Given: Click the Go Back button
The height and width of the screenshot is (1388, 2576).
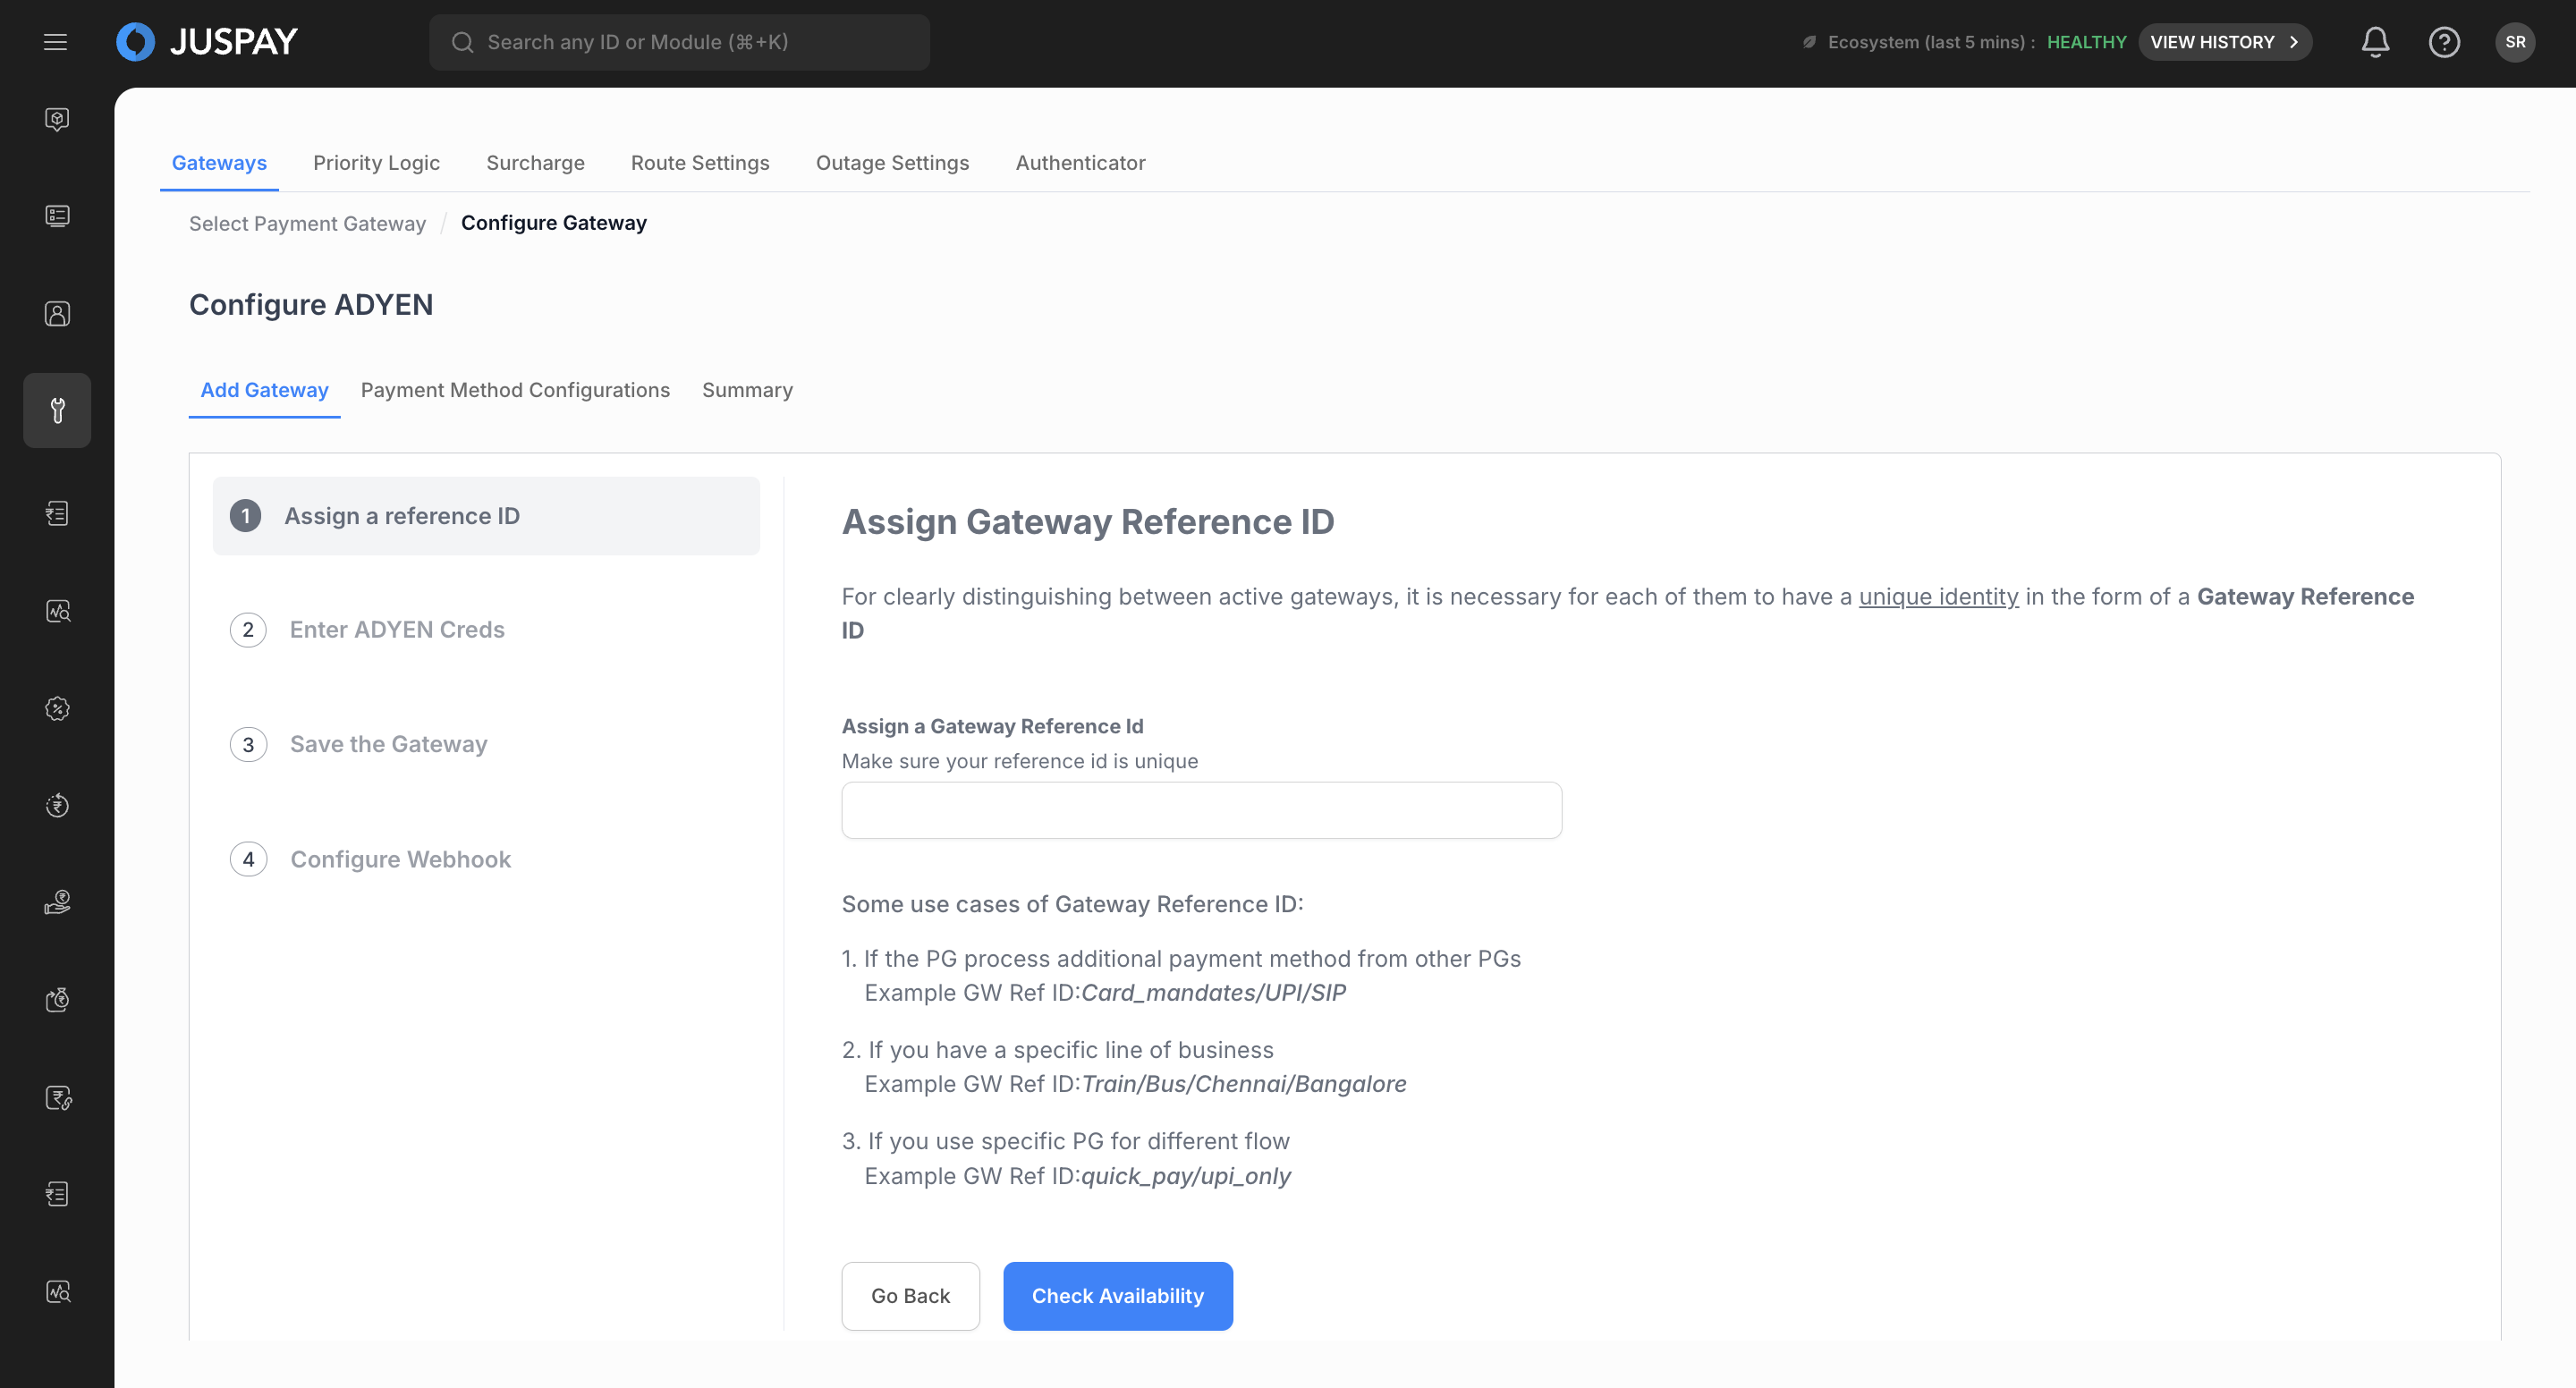Looking at the screenshot, I should 910,1296.
